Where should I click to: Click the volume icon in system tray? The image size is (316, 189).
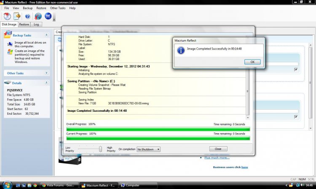[303, 185]
